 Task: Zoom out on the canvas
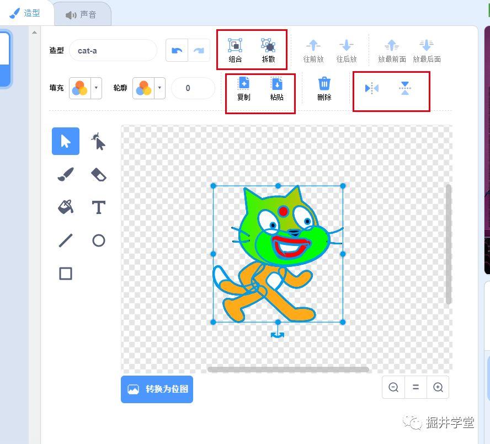click(x=393, y=387)
